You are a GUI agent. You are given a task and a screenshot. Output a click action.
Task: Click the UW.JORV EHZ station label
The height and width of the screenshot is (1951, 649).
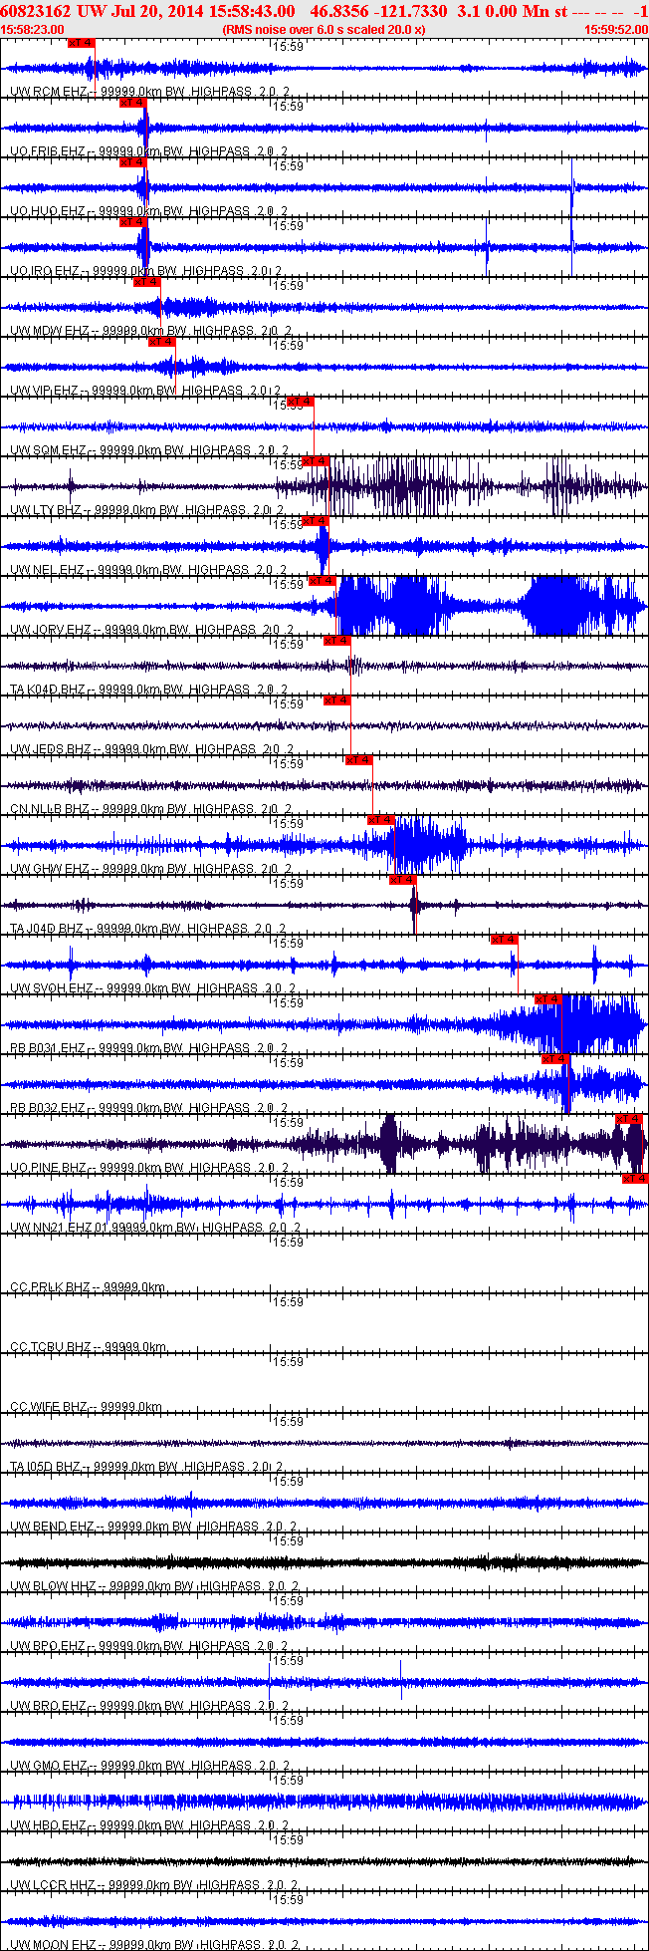(50, 630)
